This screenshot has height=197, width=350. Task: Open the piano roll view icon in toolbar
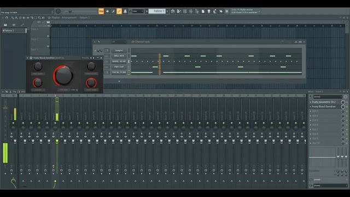tap(179, 11)
